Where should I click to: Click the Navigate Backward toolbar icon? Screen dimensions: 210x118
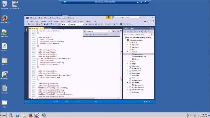coord(29,24)
